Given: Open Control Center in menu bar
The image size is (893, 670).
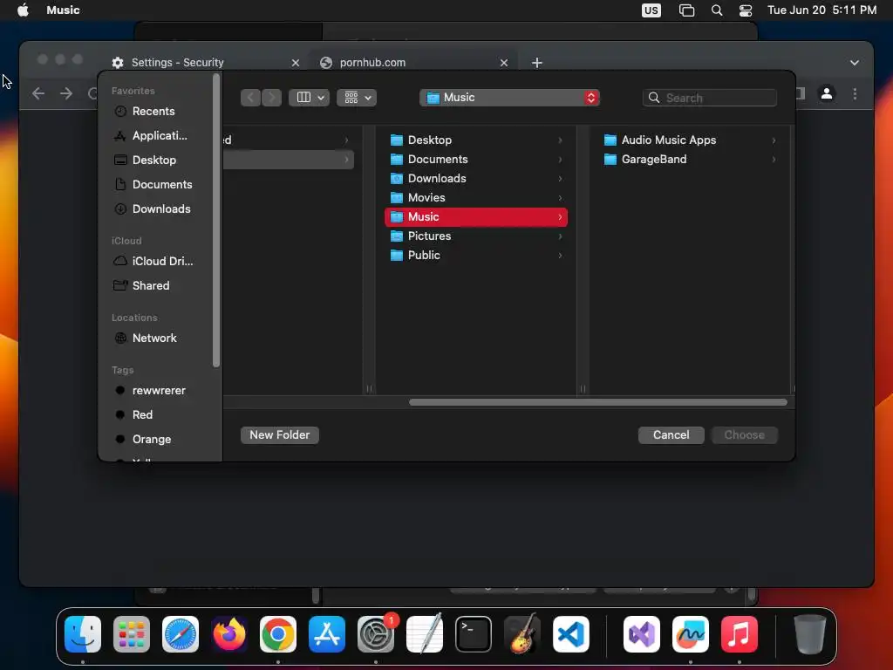Looking at the screenshot, I should 746,10.
